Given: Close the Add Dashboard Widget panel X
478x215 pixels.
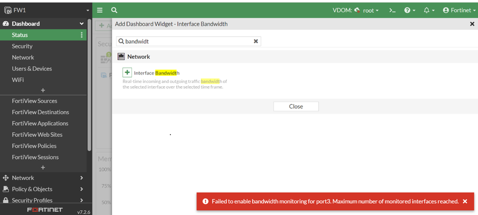Looking at the screenshot, I should 472,24.
